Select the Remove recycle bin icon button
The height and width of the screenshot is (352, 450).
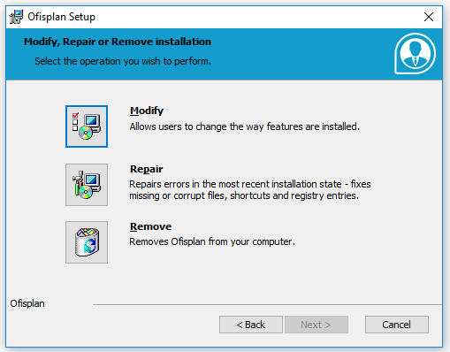pos(87,242)
